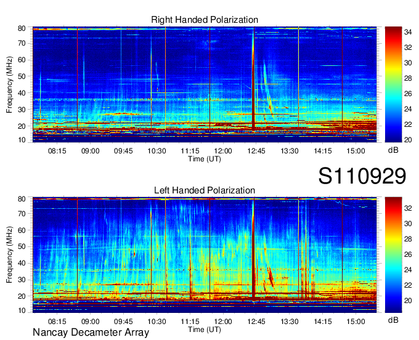Click the "20" value on Left Handed colorbar

tap(408, 301)
